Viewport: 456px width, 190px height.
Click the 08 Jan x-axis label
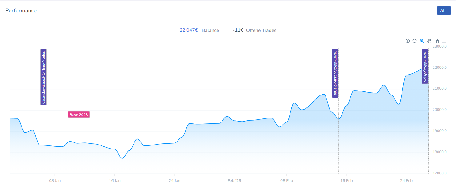pos(55,181)
